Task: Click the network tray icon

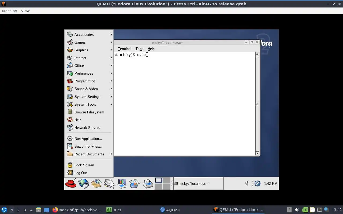Action: click(319, 210)
